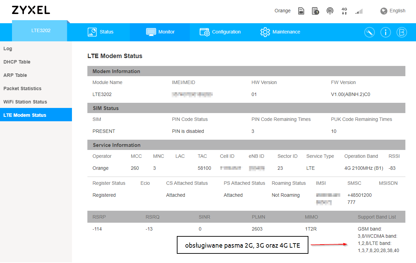Image resolution: width=416 pixels, height=263 pixels.
Task: Click the SIM value PRESENT
Action: (x=104, y=131)
